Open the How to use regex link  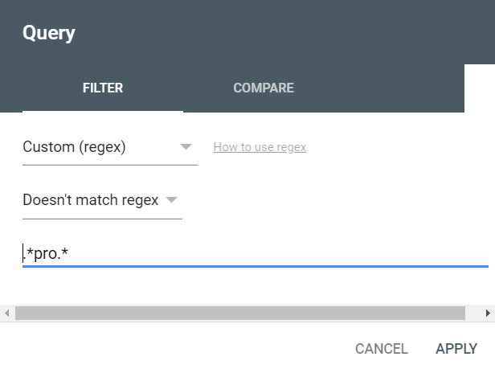tap(260, 147)
